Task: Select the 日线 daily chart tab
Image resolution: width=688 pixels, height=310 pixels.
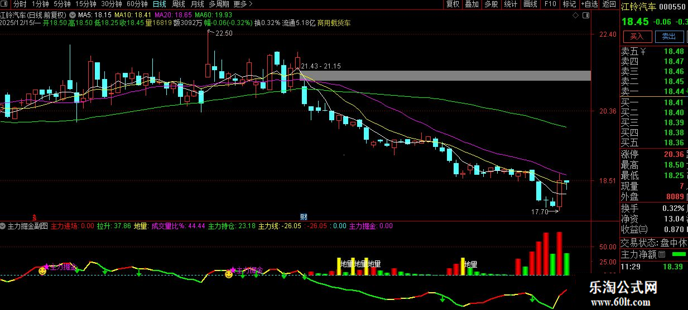Action: coord(160,4)
